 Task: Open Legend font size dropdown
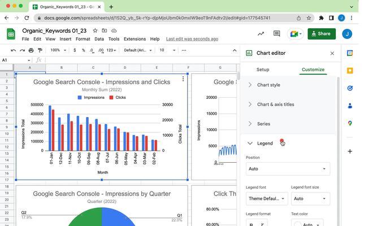[310, 198]
